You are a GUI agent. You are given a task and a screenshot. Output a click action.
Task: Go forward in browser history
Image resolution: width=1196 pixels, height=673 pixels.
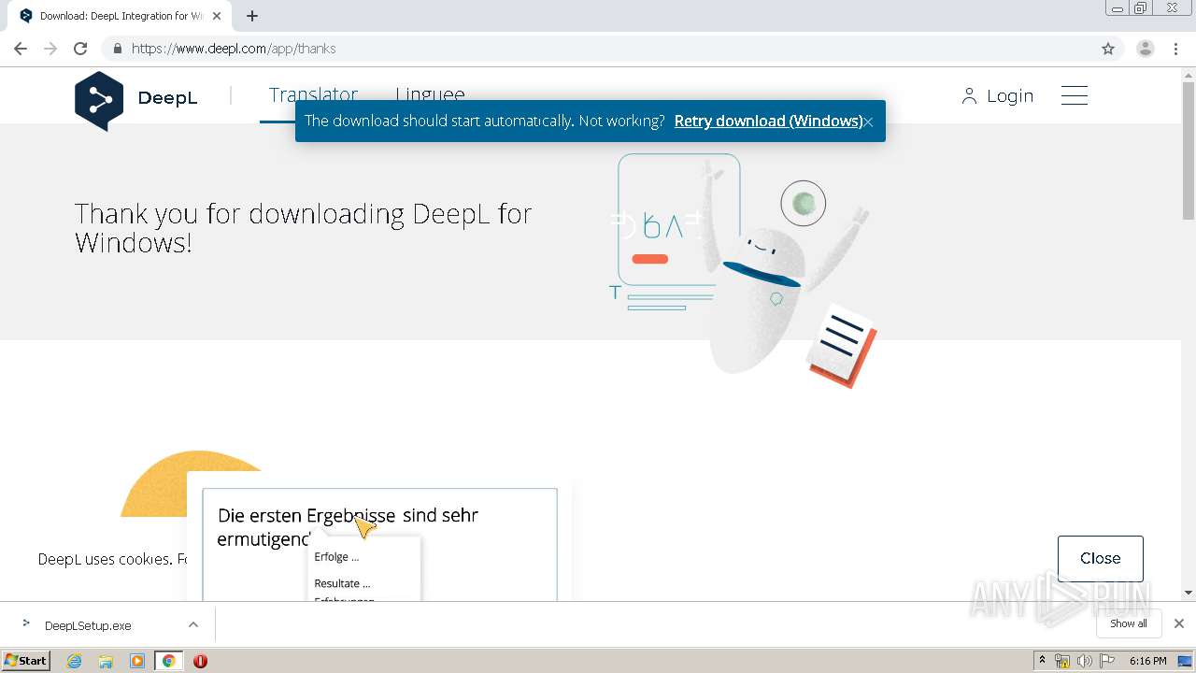point(50,49)
